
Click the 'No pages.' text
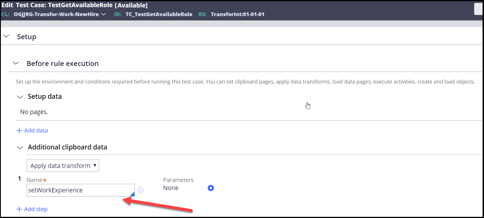34,112
